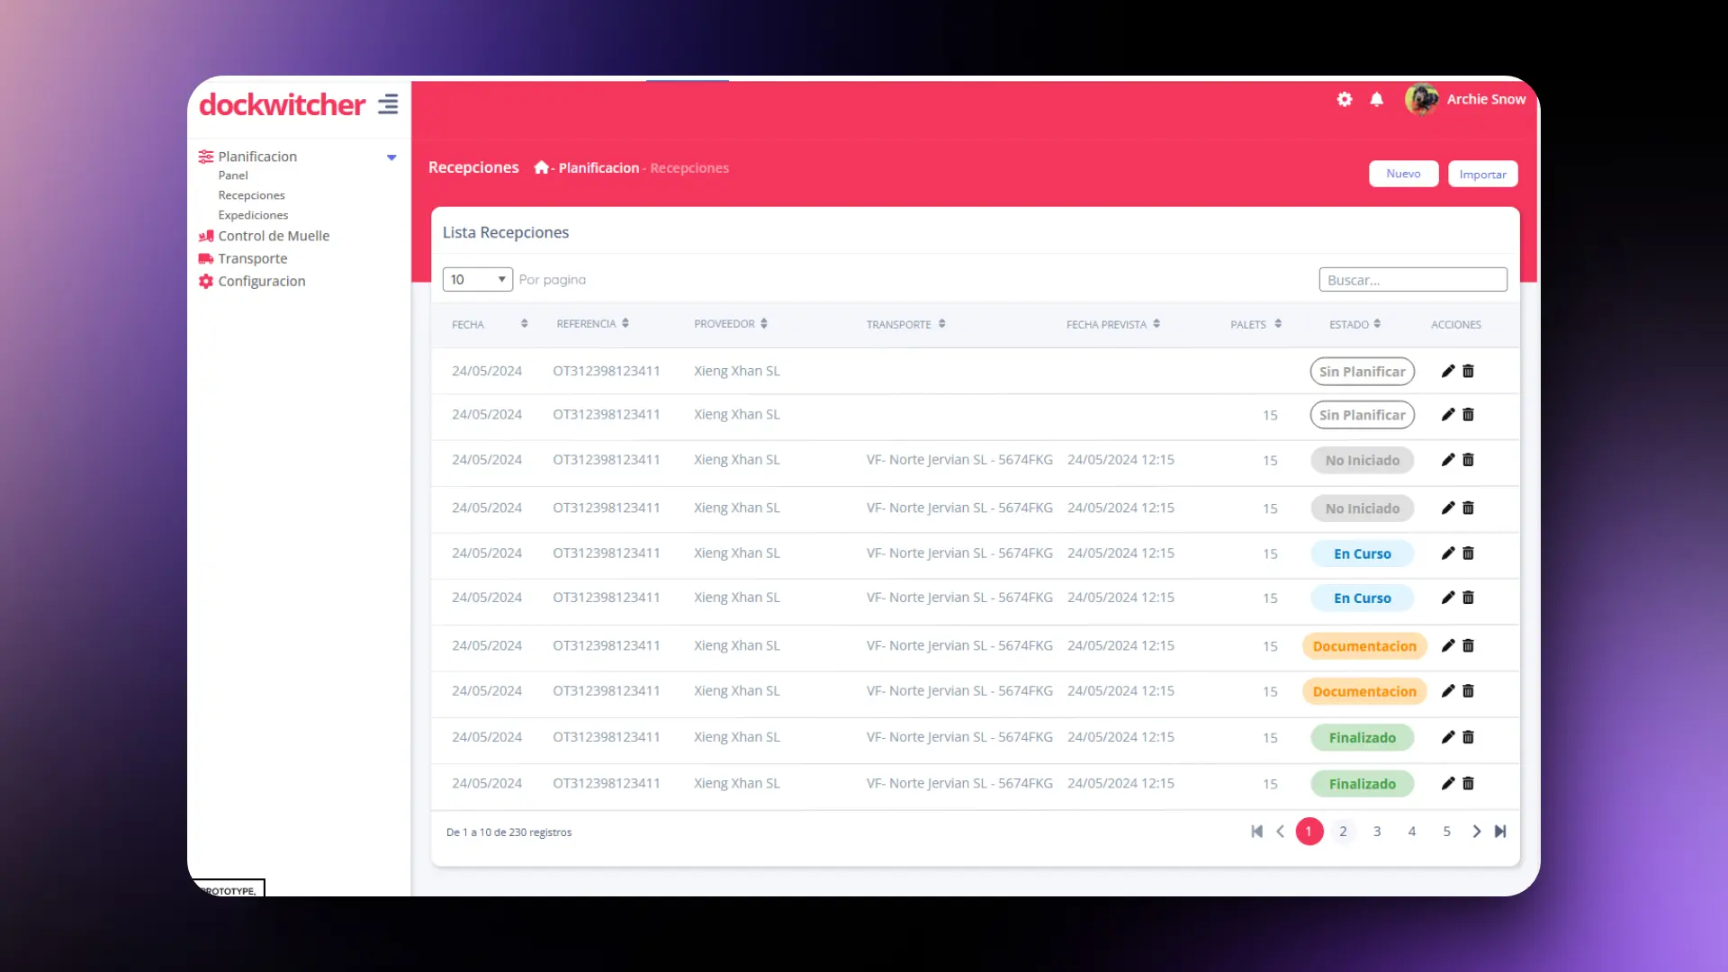
Task: Toggle the sidebar hamburger menu icon
Action: pos(388,104)
